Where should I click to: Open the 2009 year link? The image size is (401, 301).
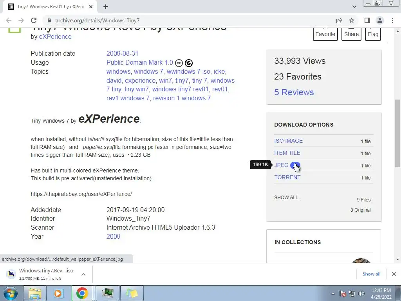pyautogui.click(x=113, y=236)
